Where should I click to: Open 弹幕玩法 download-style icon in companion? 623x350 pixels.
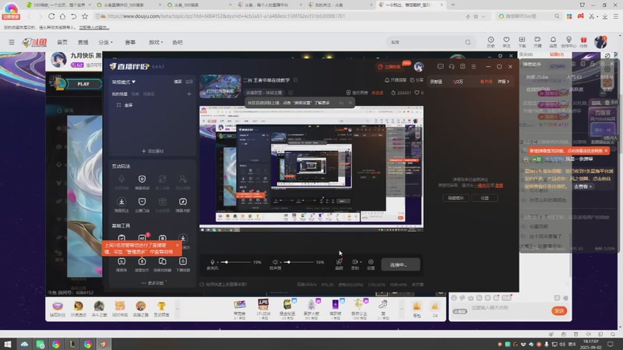coord(121,201)
